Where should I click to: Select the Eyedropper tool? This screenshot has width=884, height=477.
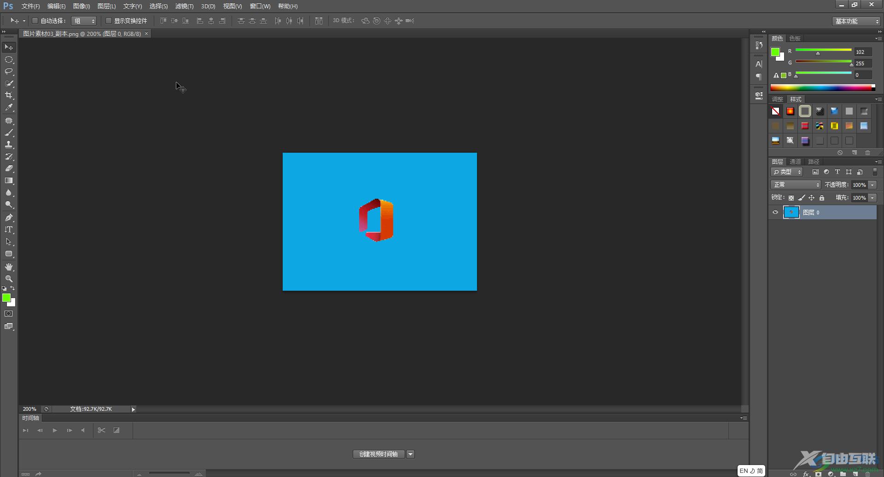coord(9,108)
